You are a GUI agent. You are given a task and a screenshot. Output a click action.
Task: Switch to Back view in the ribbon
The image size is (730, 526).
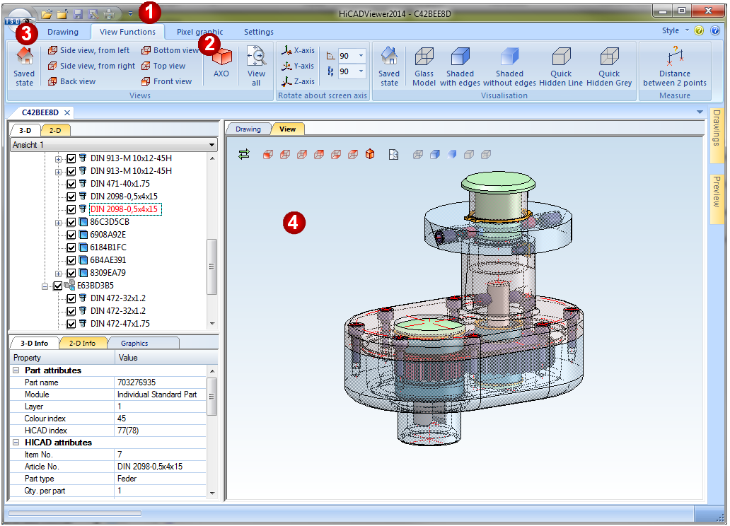(71, 81)
